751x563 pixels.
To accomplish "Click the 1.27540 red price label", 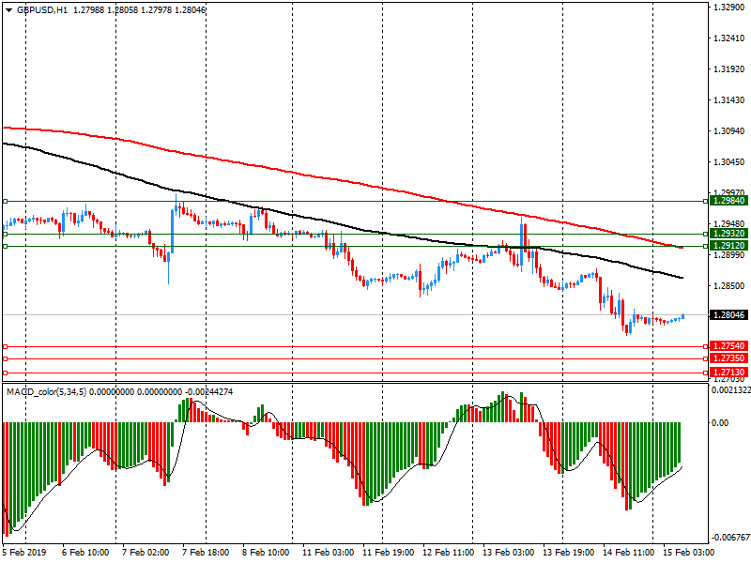I will click(x=728, y=346).
